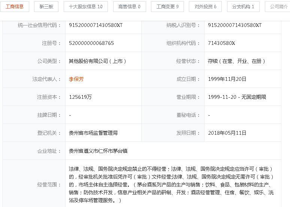Click registration authority 贵州省市场监督管理局
The width and height of the screenshot is (290, 207).
[x=93, y=133]
